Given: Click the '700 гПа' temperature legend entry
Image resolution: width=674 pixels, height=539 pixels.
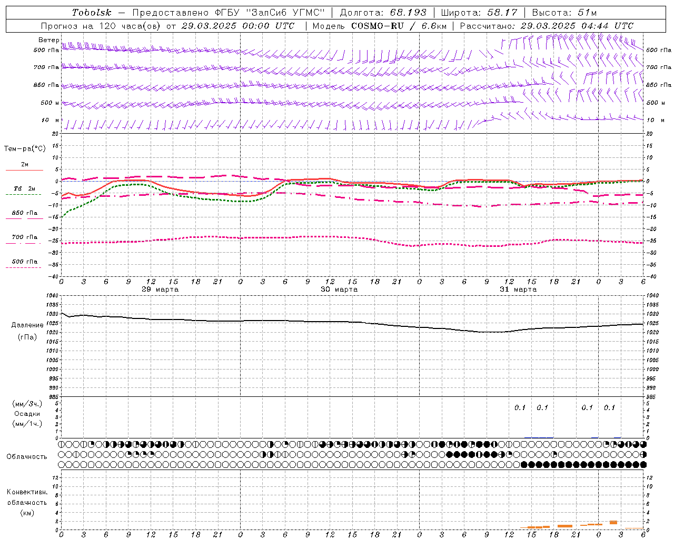Looking at the screenshot, I should [25, 237].
